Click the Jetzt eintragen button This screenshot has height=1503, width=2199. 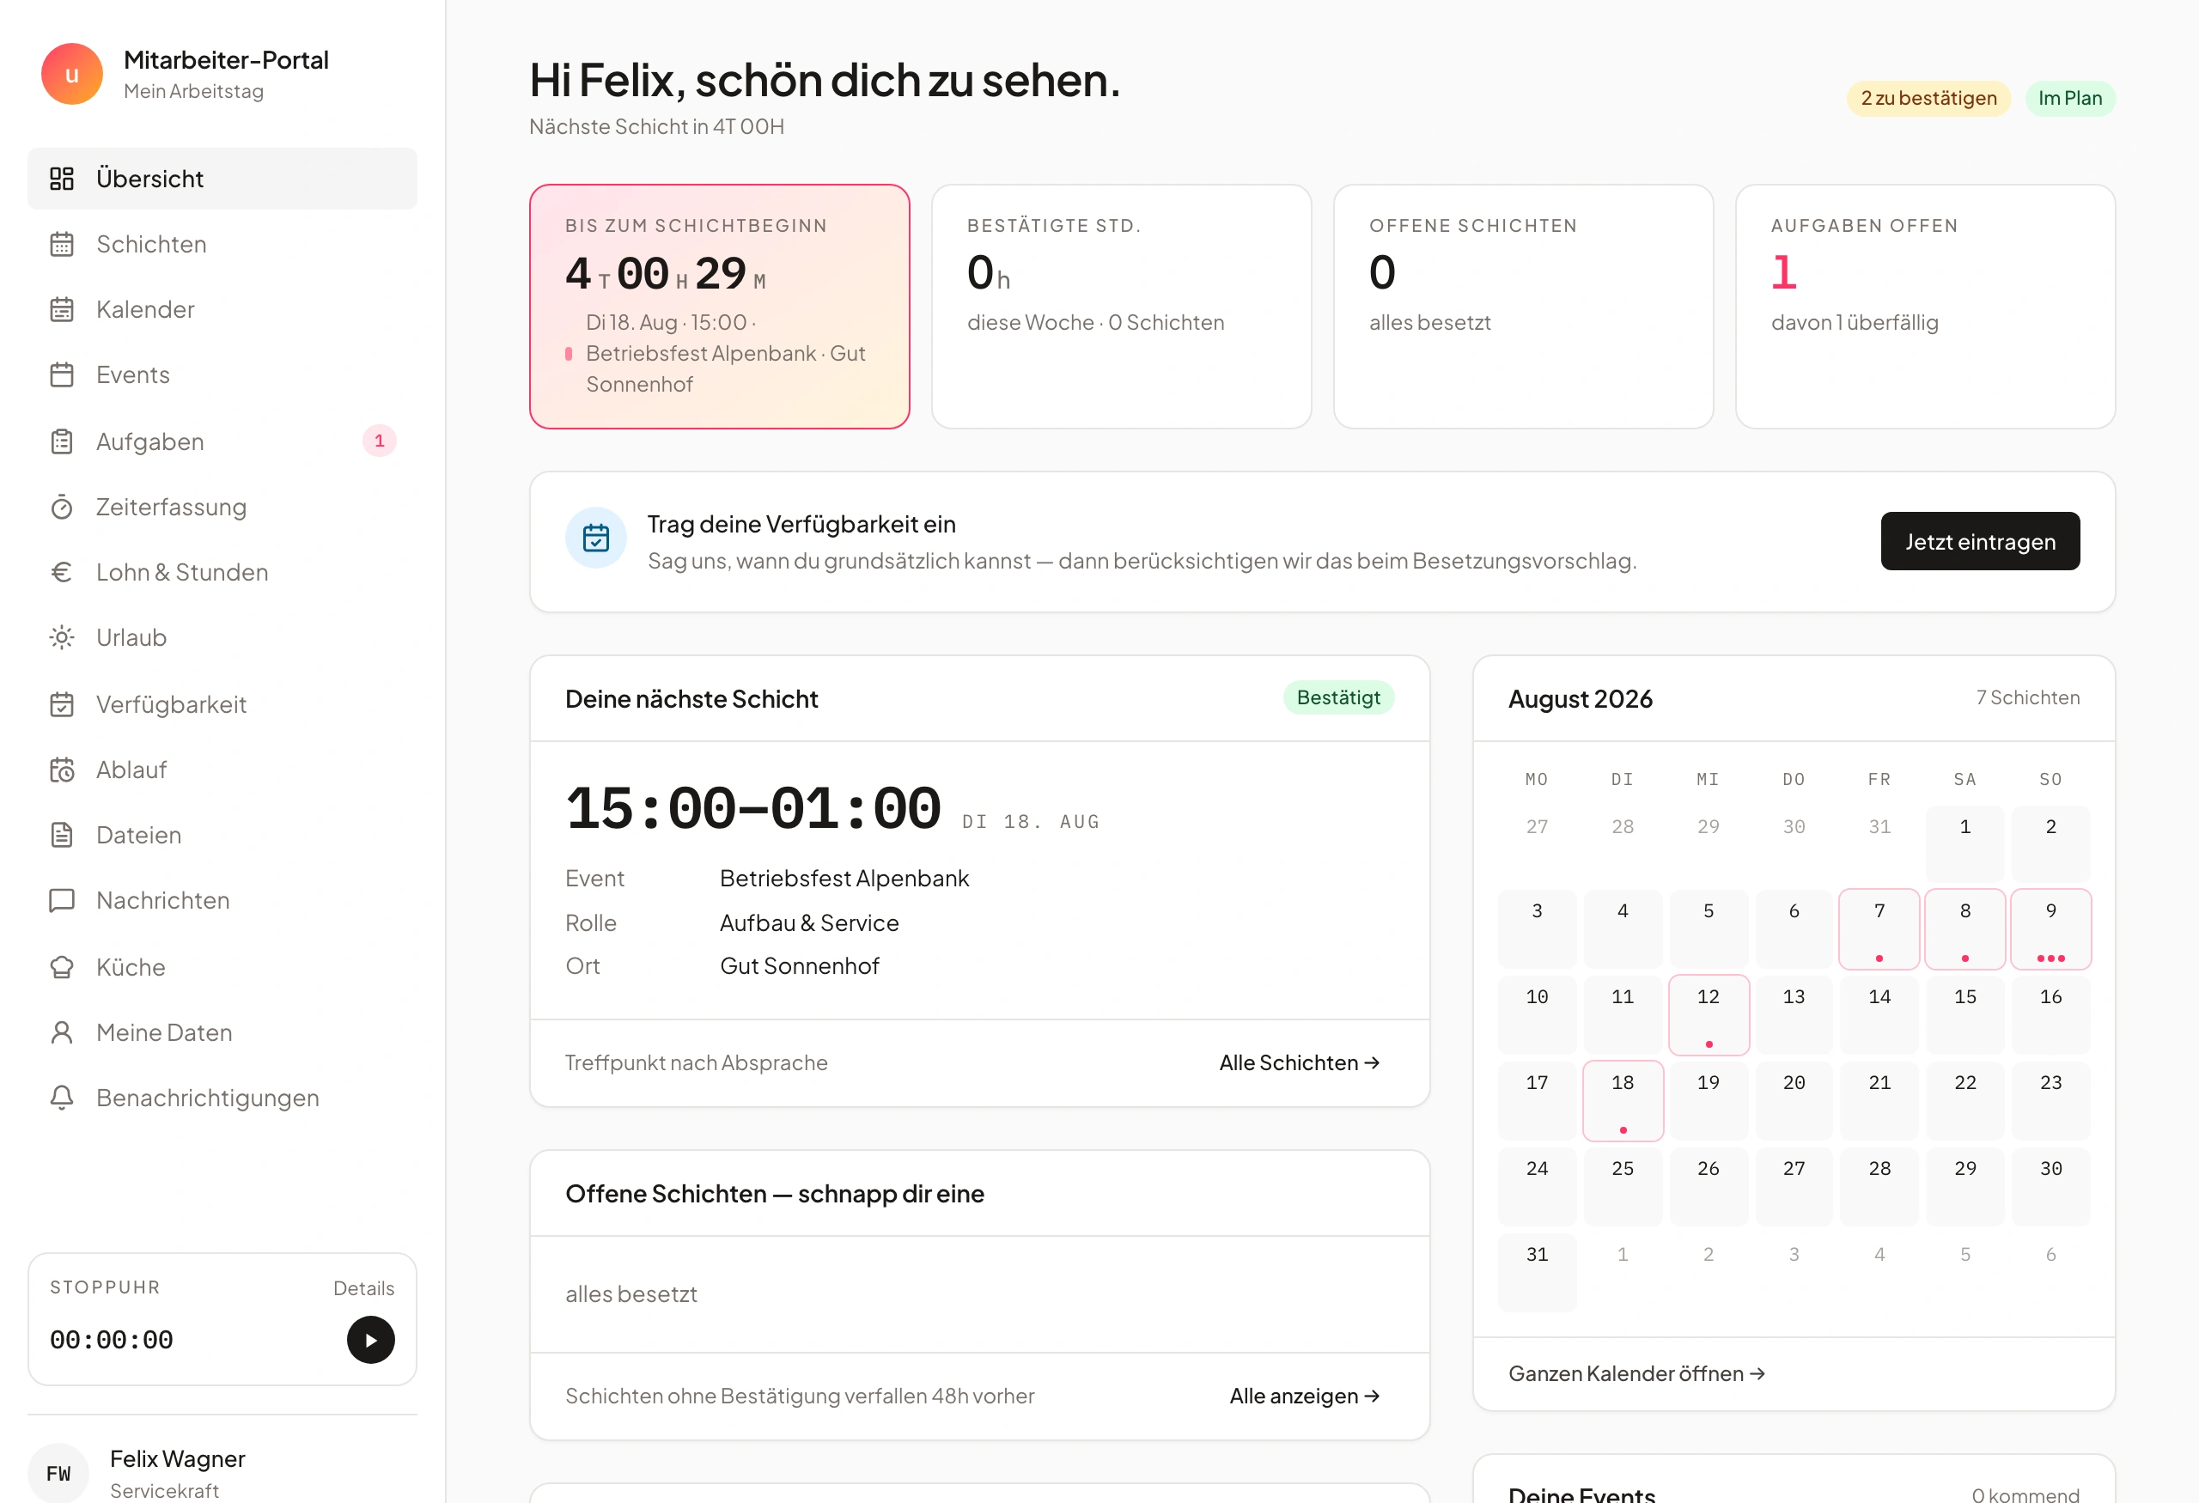tap(1979, 541)
